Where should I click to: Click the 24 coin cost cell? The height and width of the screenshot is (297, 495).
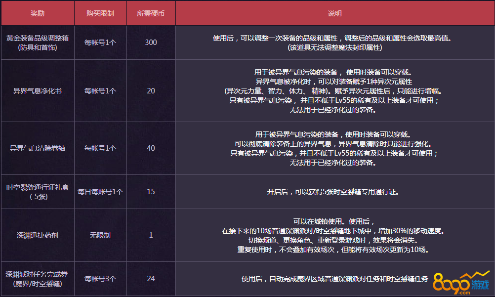pyautogui.click(x=151, y=279)
